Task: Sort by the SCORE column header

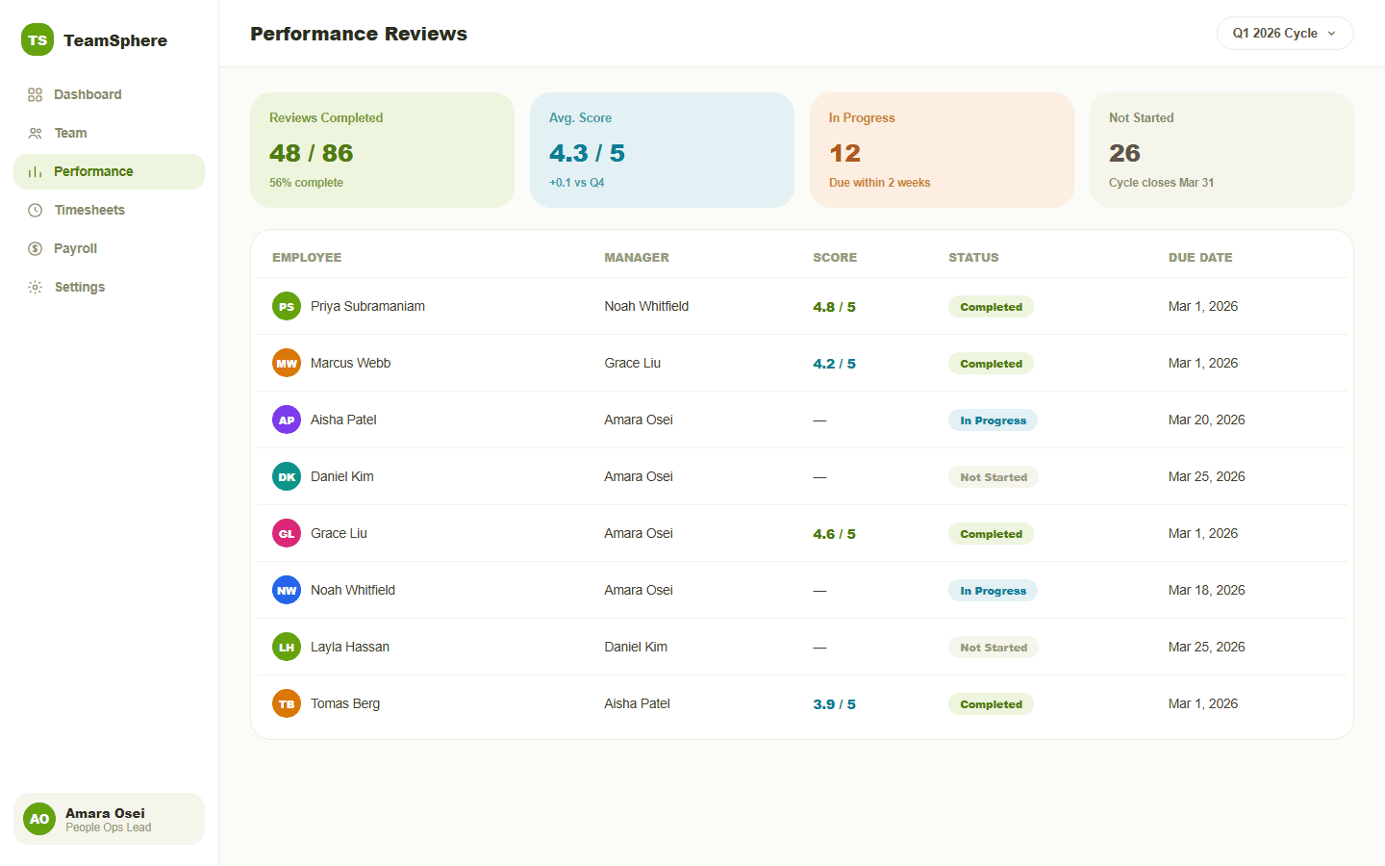Action: coord(835,257)
